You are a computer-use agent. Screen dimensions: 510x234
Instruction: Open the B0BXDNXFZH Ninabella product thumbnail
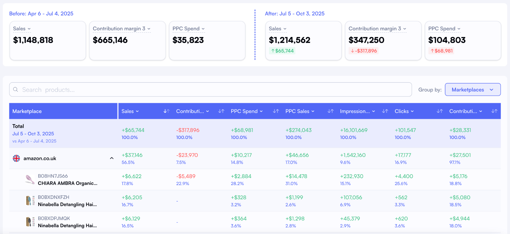point(30,200)
